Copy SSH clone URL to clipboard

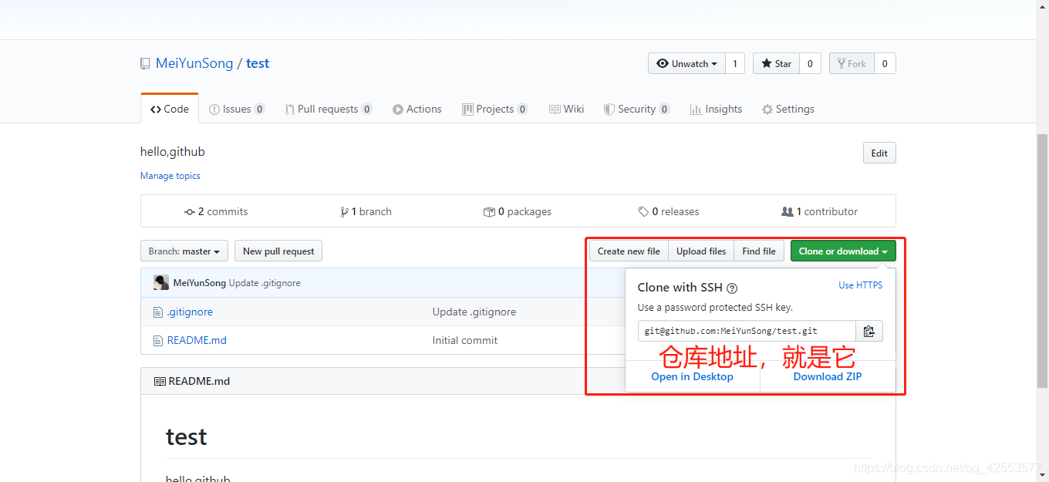click(869, 331)
